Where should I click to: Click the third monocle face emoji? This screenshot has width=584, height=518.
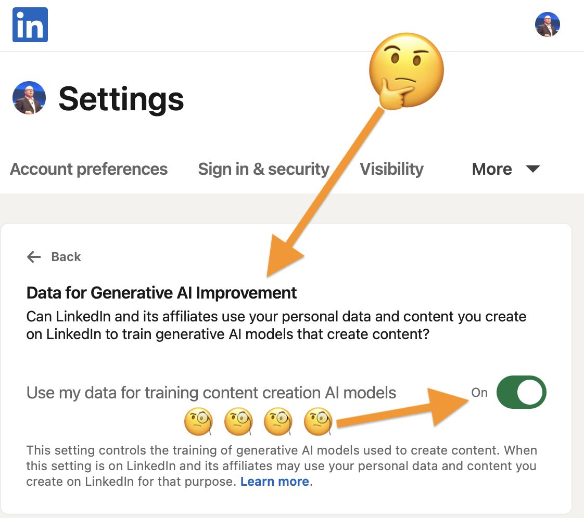click(278, 421)
